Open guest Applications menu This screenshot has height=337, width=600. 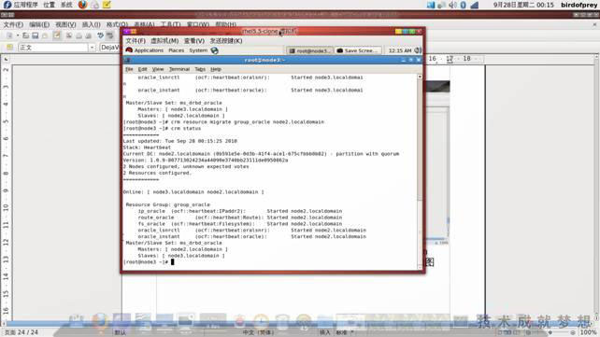149,50
